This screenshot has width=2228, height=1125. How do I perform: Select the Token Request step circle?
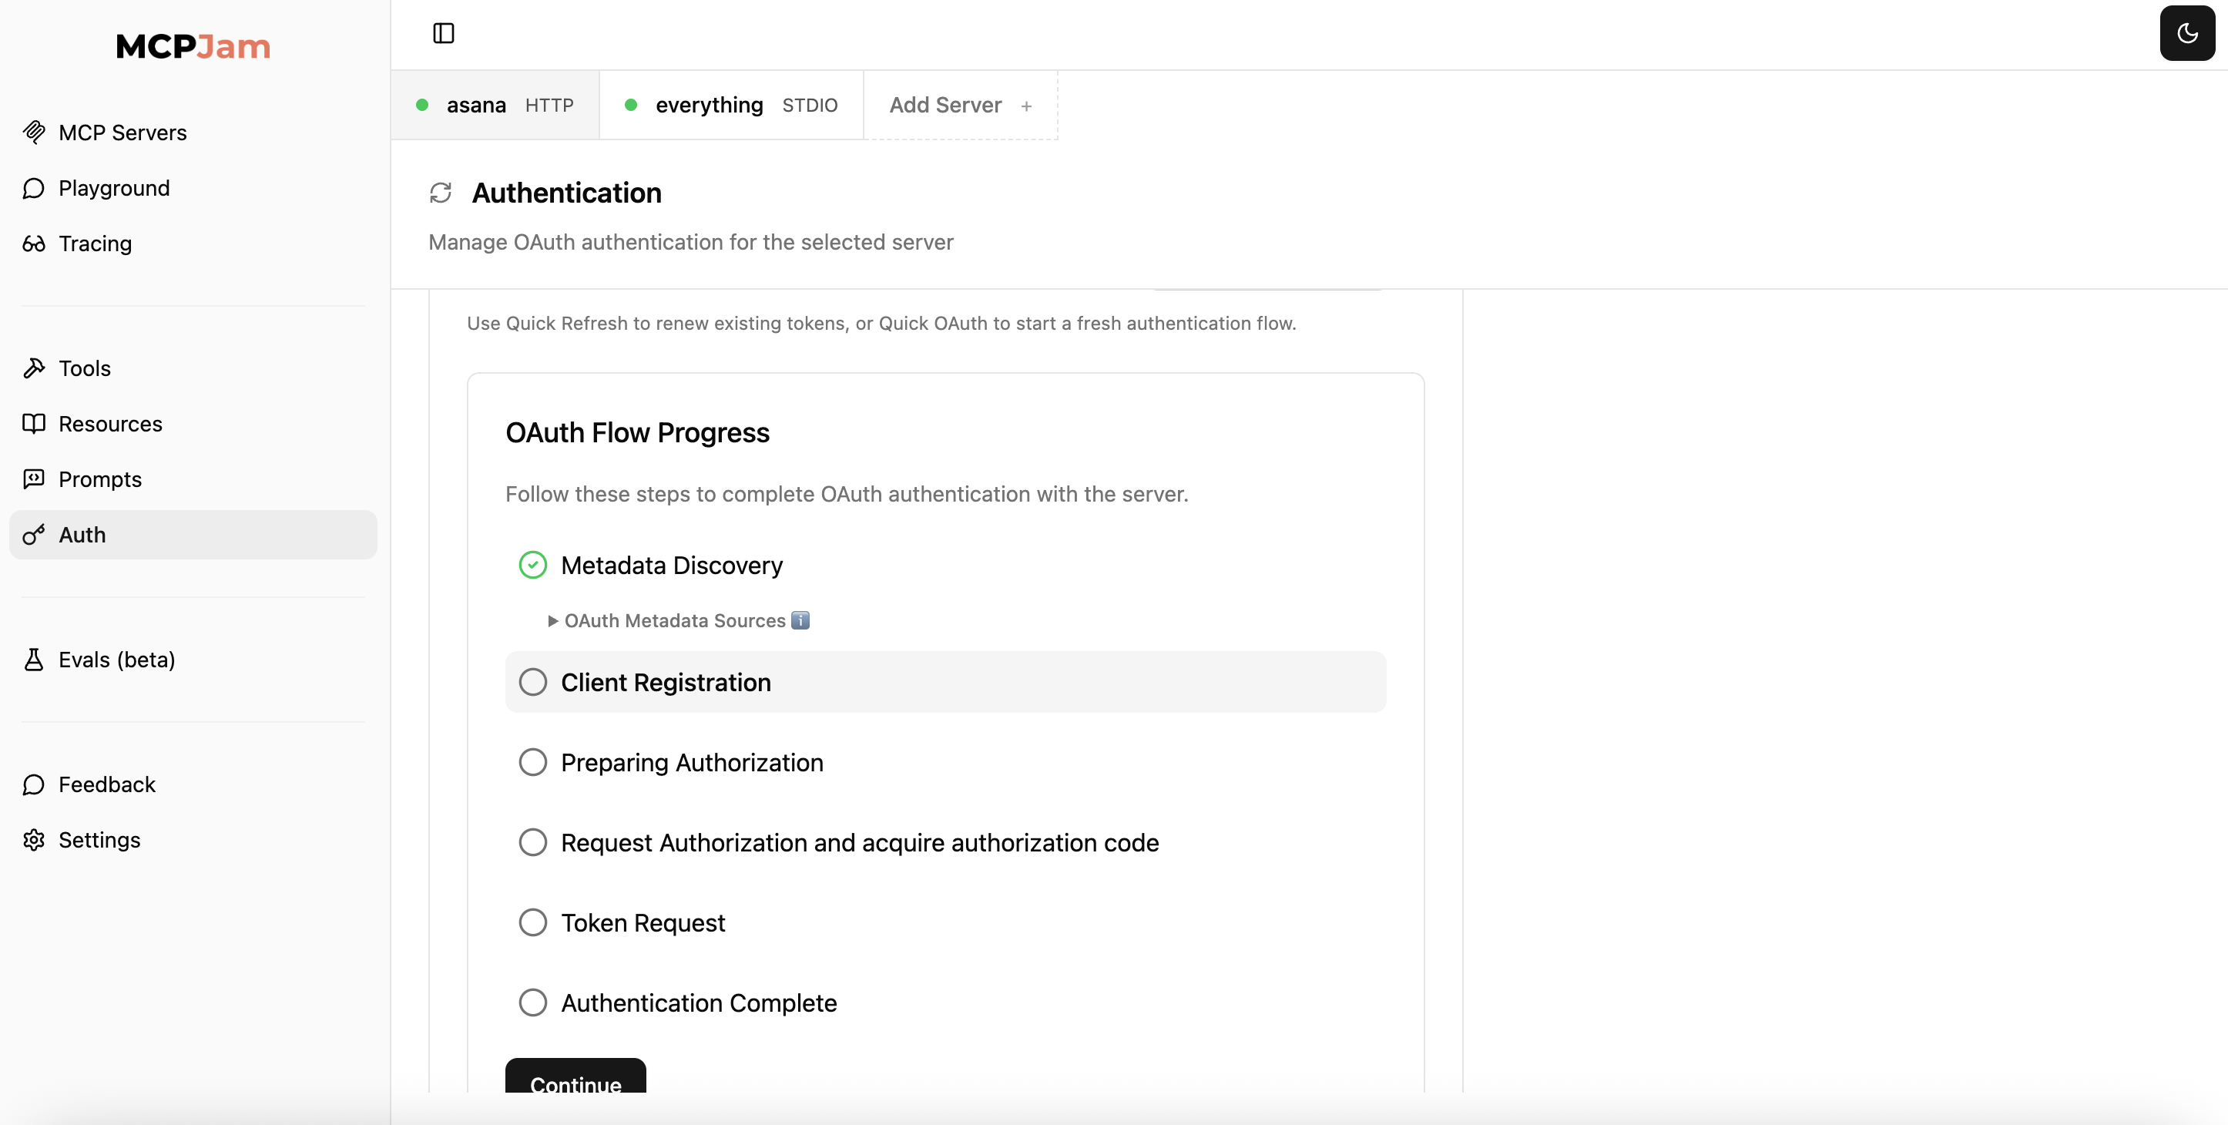[x=533, y=922]
